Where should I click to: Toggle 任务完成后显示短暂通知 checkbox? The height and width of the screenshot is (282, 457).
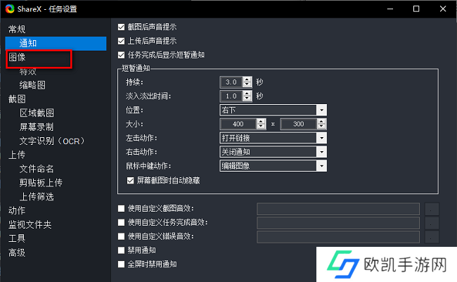pos(121,55)
